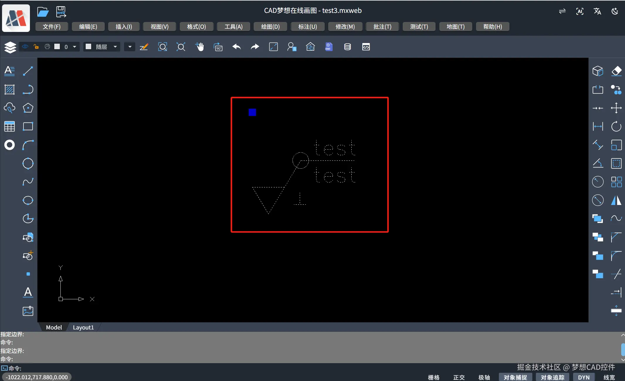This screenshot has width=625, height=381.
Task: Click the 线宽 lineweight button
Action: pos(609,377)
